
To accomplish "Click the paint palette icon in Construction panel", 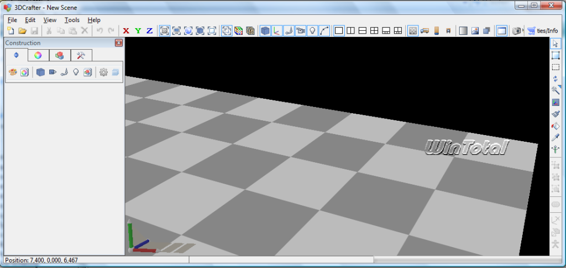I will click(x=13, y=72).
